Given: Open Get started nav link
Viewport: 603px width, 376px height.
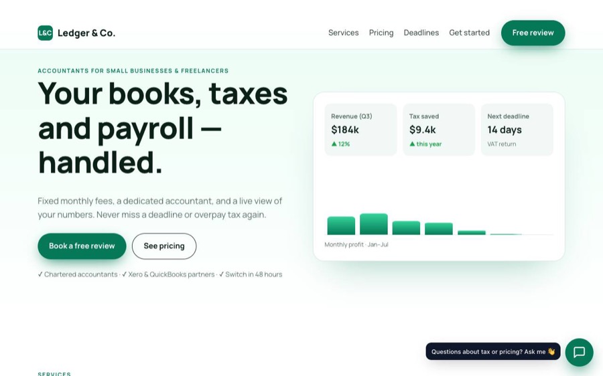Looking at the screenshot, I should point(469,33).
